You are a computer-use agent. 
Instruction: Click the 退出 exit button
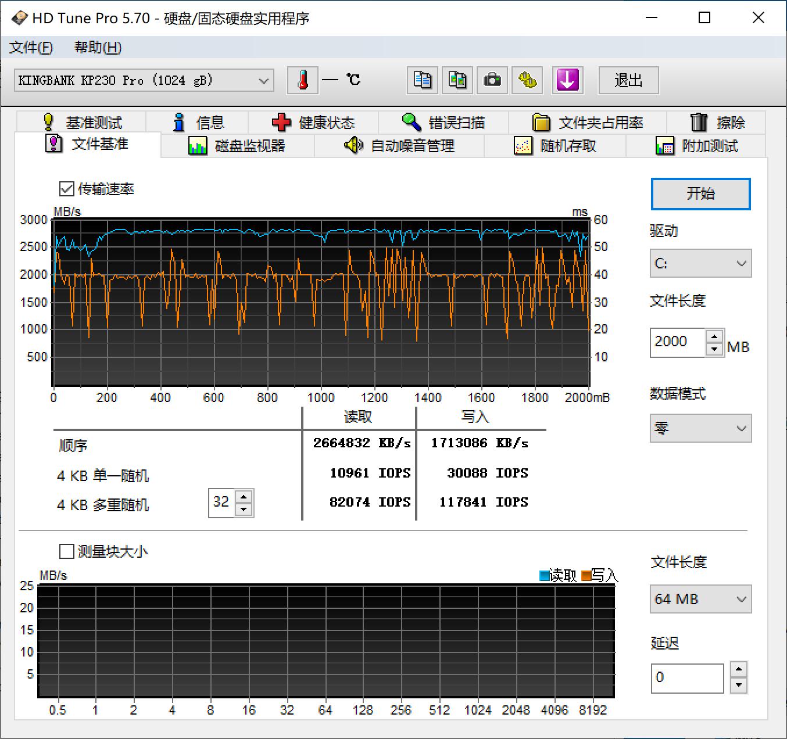coord(628,80)
